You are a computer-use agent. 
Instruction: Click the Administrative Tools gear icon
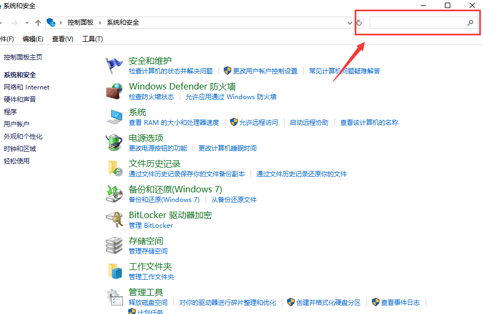point(115,297)
